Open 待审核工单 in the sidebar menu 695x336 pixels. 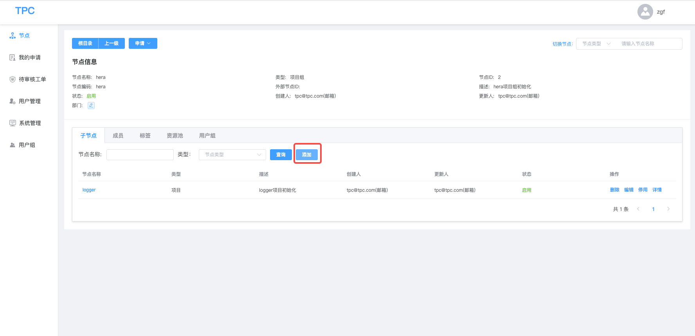coord(32,79)
